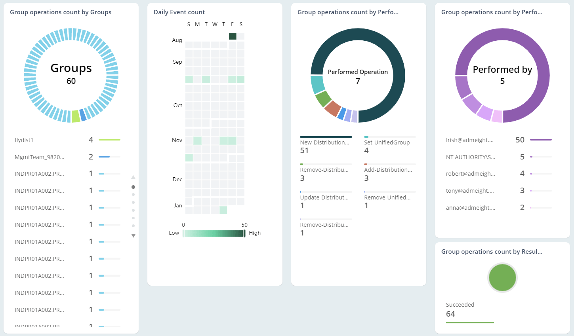Image resolution: width=574 pixels, height=336 pixels.
Task: Click the green Succeeded status circle
Action: [x=502, y=277]
